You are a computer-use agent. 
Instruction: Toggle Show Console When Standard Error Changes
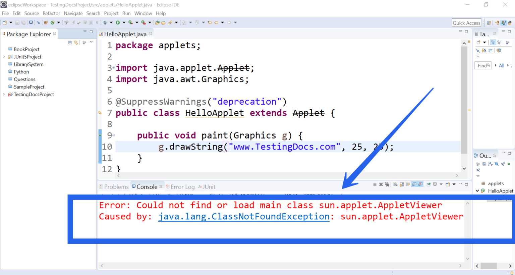tap(420, 184)
